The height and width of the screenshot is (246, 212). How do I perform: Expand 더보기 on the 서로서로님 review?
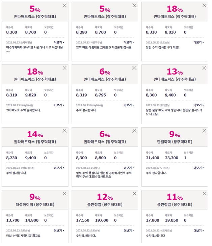point(198,230)
